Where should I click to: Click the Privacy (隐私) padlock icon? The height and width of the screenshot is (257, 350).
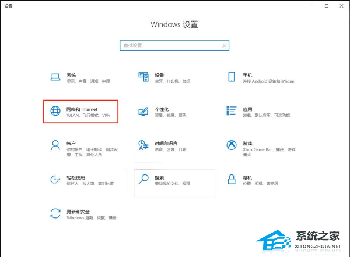(x=232, y=180)
